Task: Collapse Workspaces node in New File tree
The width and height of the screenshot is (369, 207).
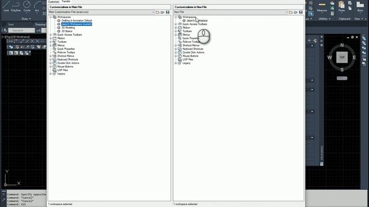Action: click(x=176, y=17)
